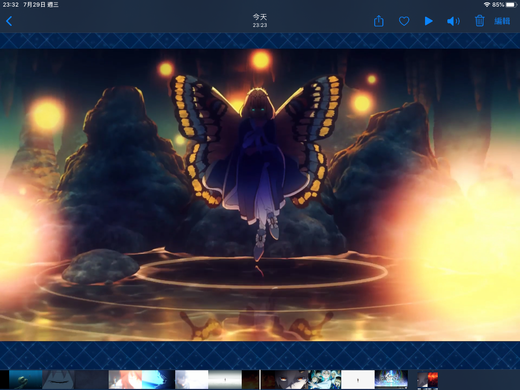The width and height of the screenshot is (520, 390).
Task: Select the Fate Grand Order logo frame
Action: point(391,379)
